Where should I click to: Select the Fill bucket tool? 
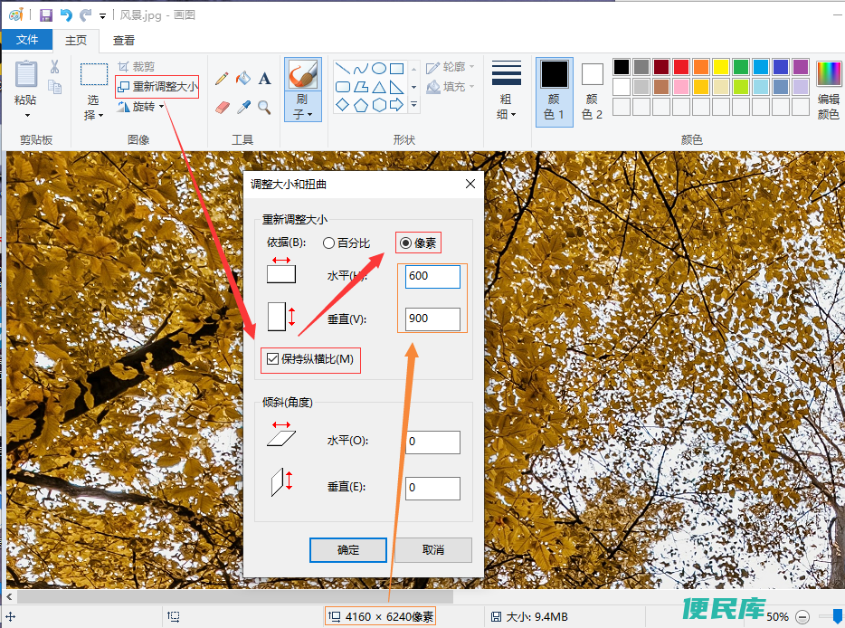(243, 79)
